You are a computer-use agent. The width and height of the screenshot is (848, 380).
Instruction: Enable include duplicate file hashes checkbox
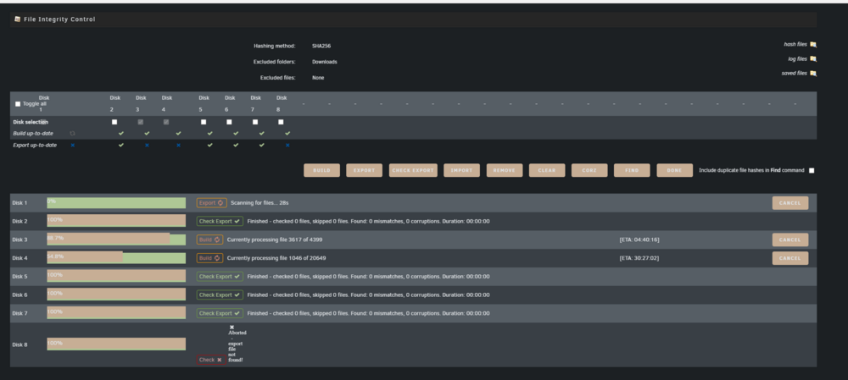pyautogui.click(x=812, y=171)
